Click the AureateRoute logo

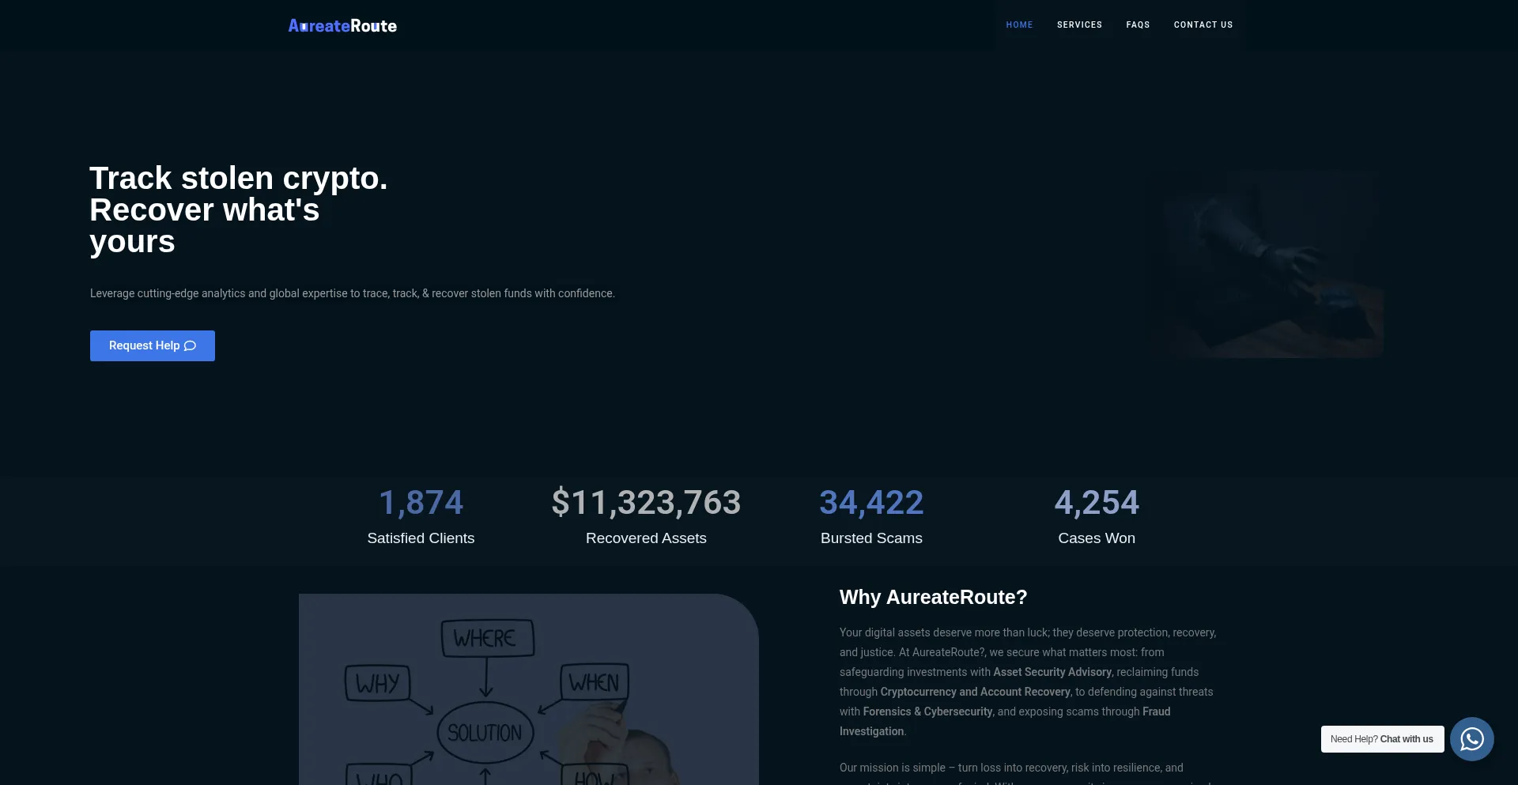click(342, 25)
